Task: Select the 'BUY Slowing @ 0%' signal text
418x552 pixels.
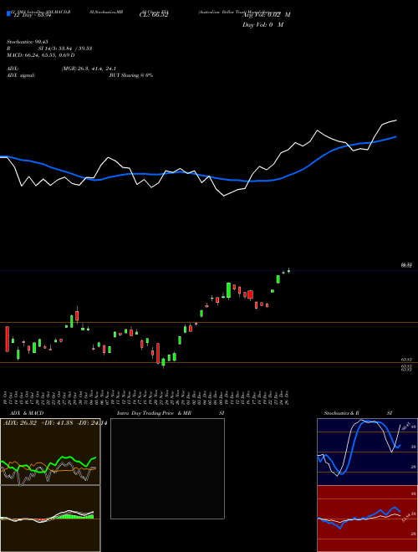Action: [x=131, y=75]
